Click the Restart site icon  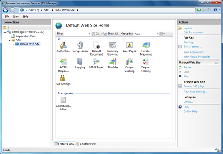180,67
